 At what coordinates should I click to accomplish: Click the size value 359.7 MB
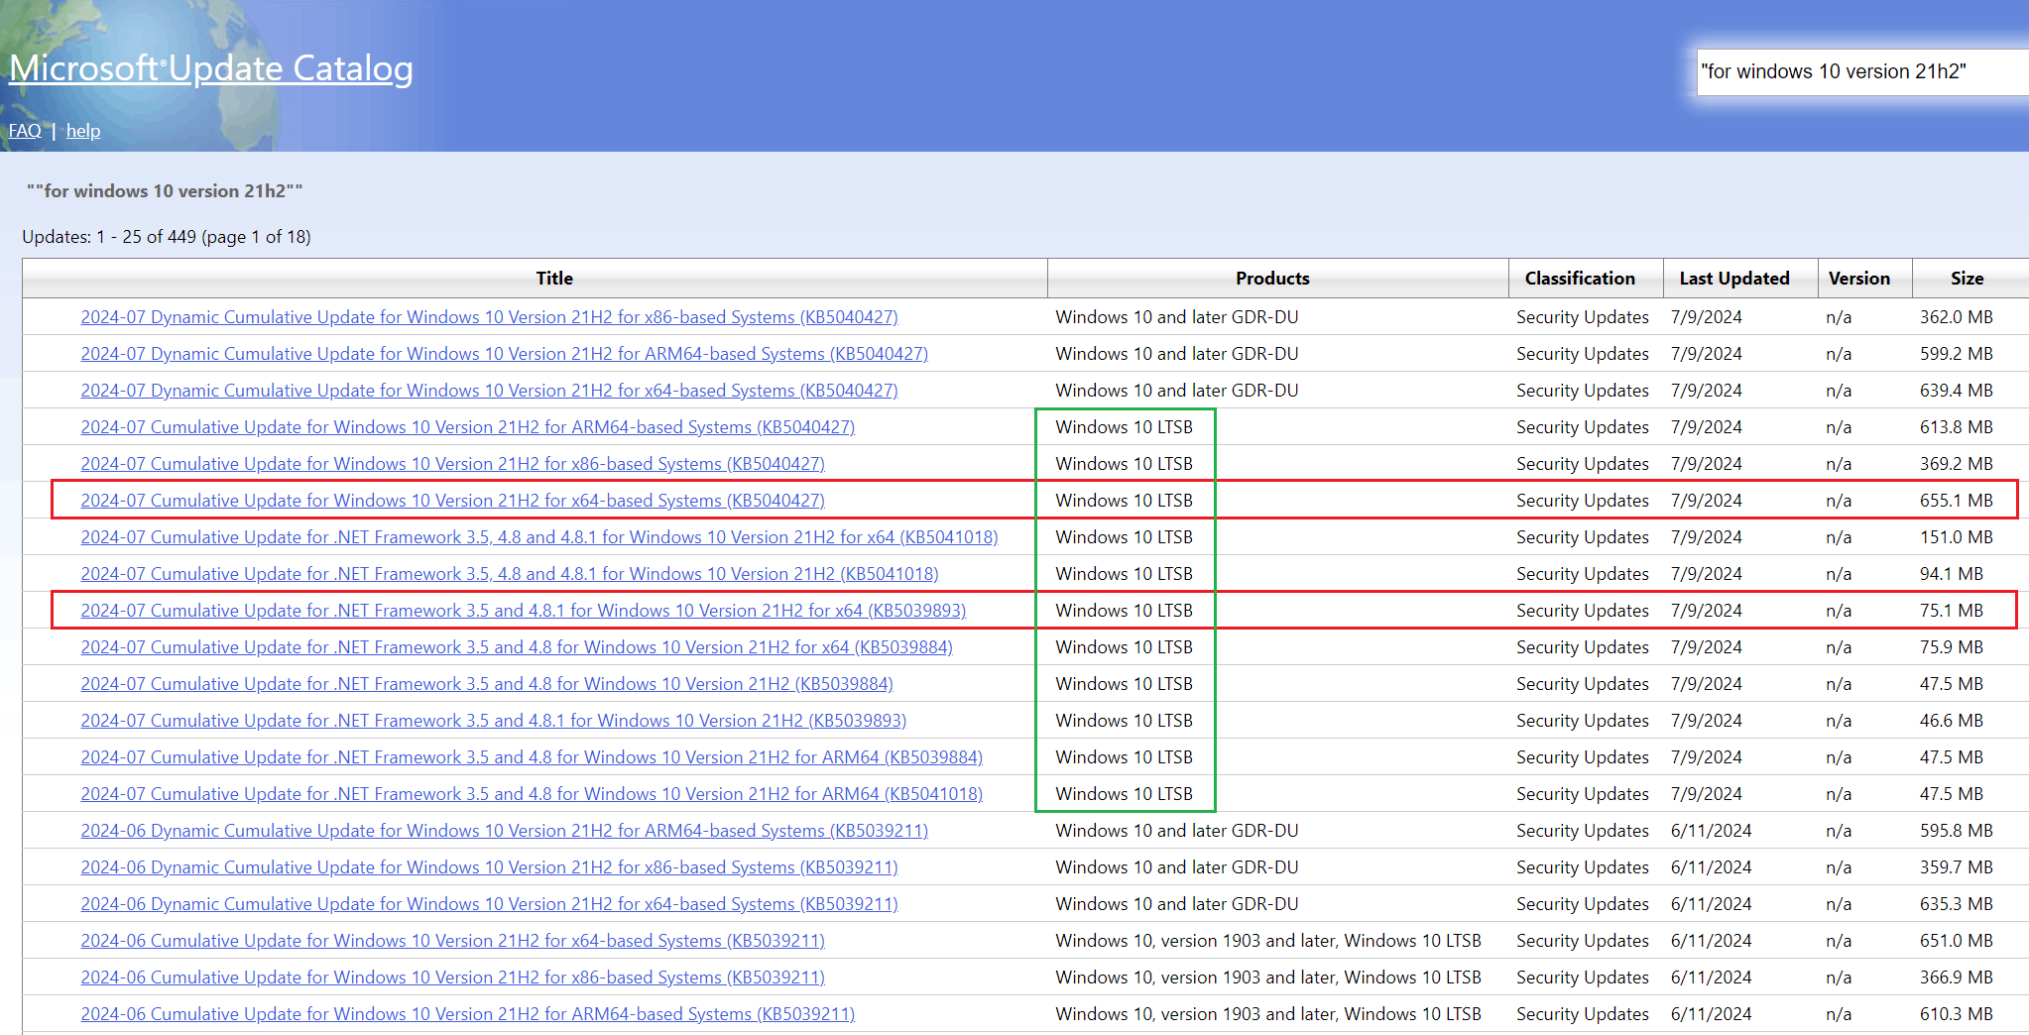[x=1956, y=867]
